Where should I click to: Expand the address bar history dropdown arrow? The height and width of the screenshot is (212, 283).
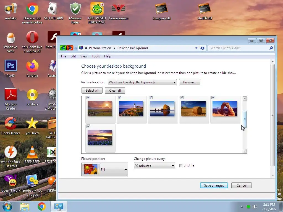tap(196, 48)
